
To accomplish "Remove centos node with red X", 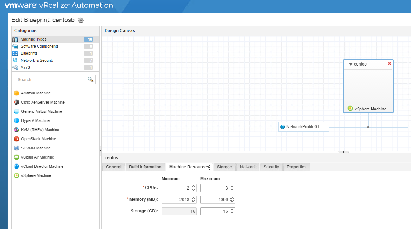I will 390,64.
